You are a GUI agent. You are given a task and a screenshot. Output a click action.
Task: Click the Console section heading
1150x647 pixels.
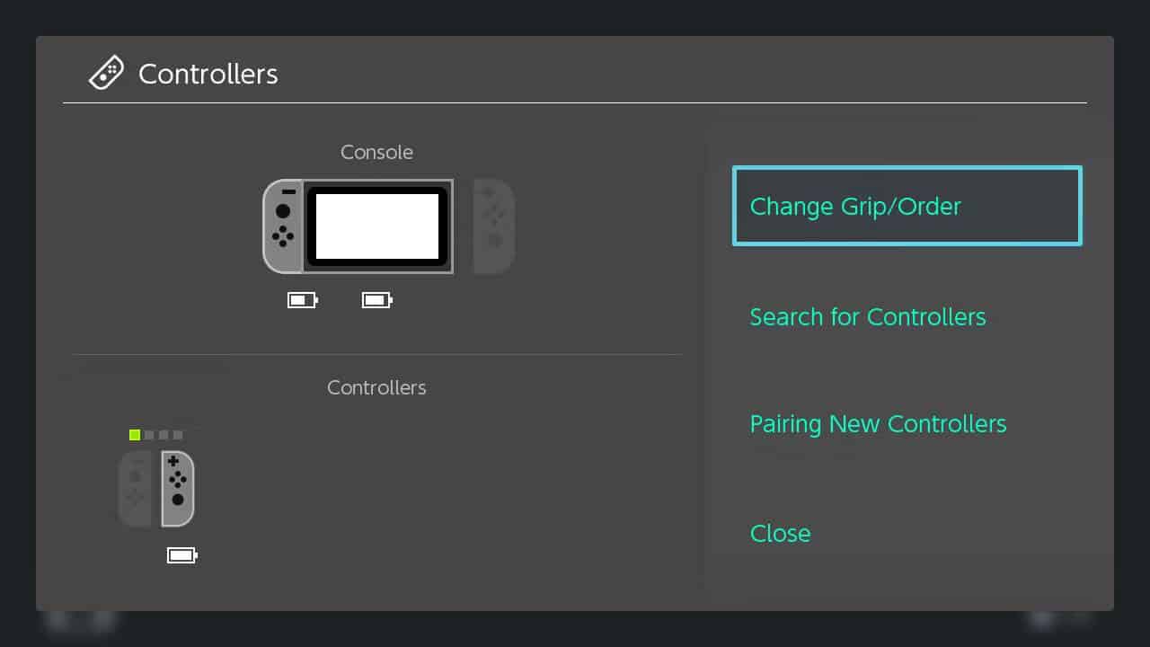pyautogui.click(x=376, y=152)
